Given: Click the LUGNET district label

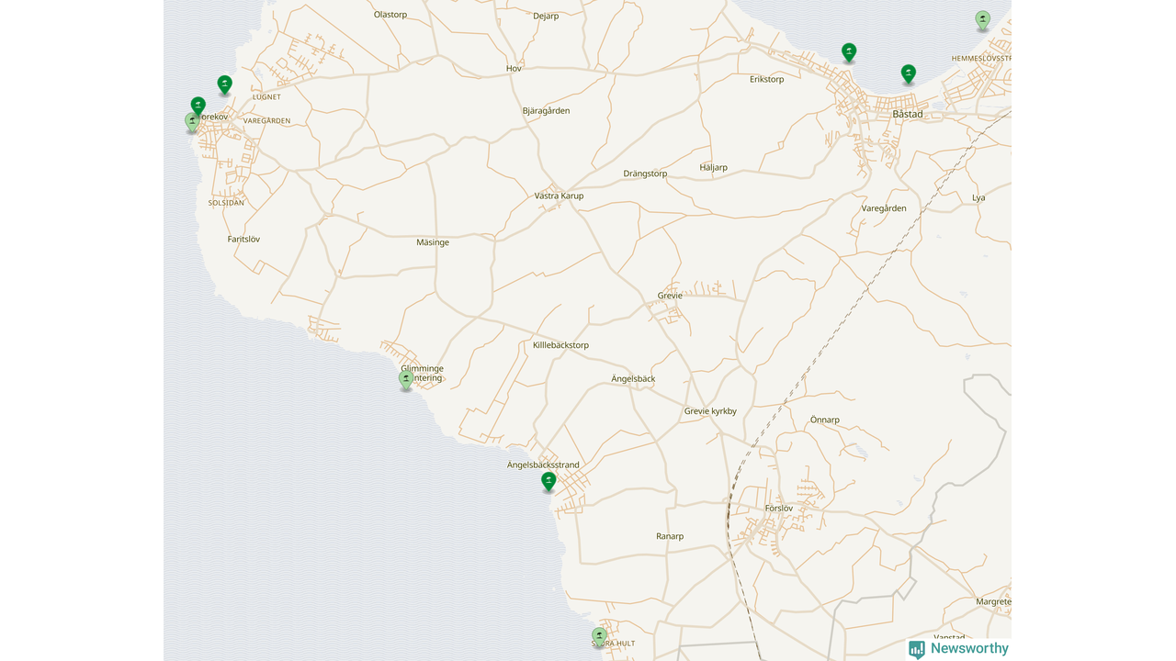Looking at the screenshot, I should click(266, 96).
